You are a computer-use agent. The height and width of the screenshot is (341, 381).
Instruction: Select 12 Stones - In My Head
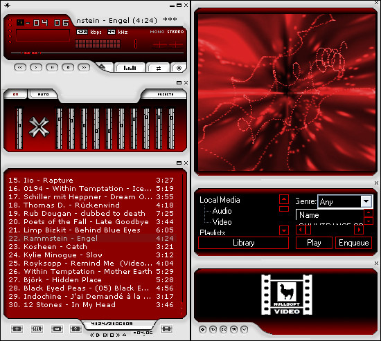[x=91, y=304]
